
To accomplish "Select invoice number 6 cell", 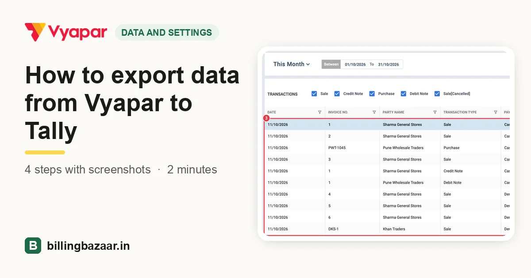I will 329,217.
